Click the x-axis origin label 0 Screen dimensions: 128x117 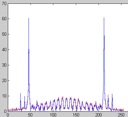click(x=8, y=115)
